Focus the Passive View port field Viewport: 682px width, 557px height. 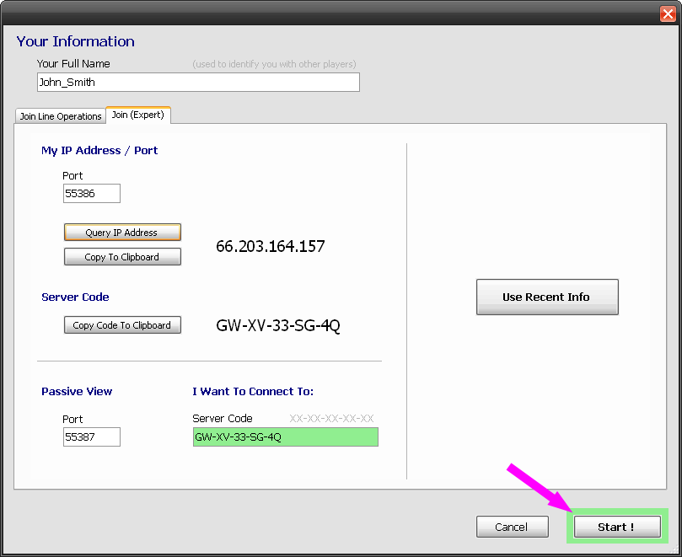[92, 436]
